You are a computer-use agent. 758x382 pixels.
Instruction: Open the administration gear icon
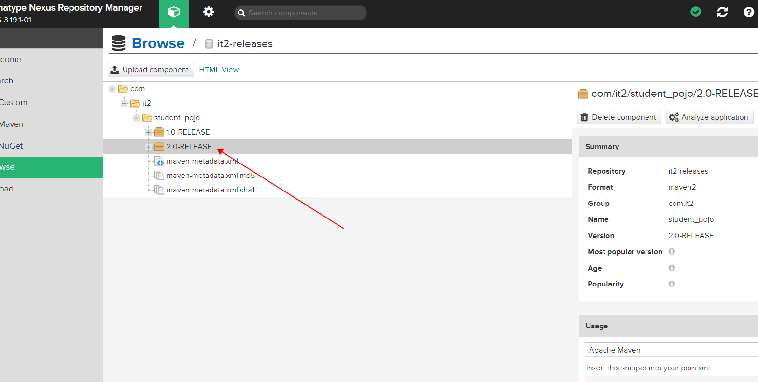pyautogui.click(x=209, y=12)
